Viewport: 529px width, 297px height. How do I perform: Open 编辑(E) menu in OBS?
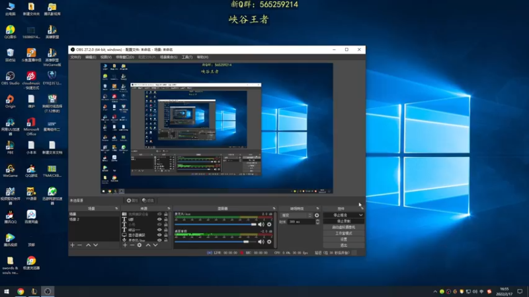(x=91, y=57)
